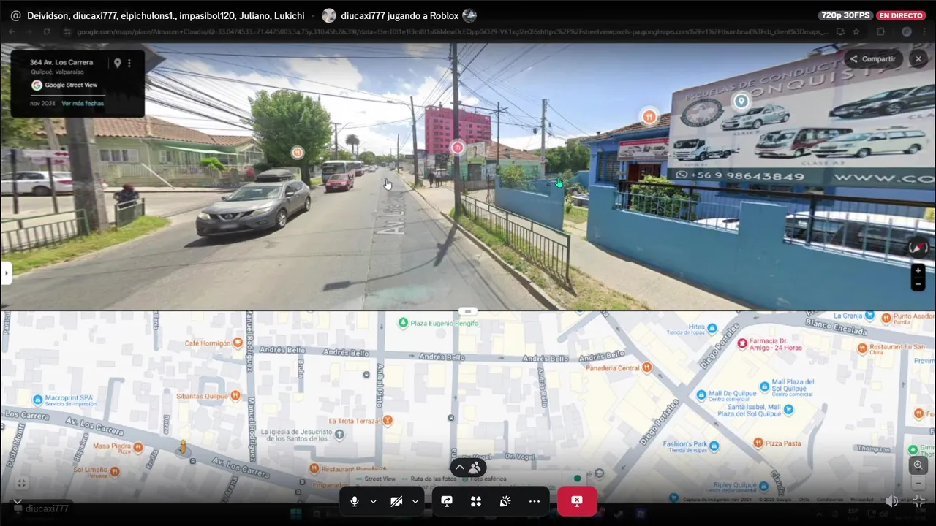Viewport: 936px width, 526px height.
Task: Click '364 Av. Los Carrera' address text
Action: coord(61,63)
